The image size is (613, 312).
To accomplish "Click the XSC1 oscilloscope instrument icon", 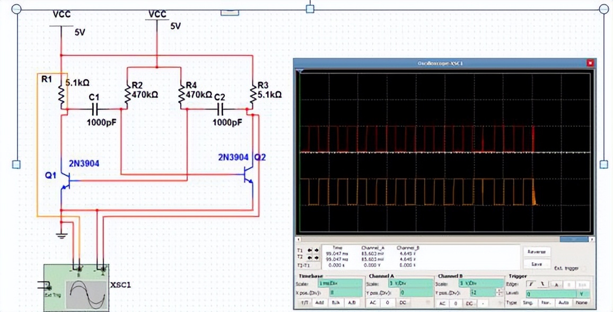I will (x=76, y=288).
